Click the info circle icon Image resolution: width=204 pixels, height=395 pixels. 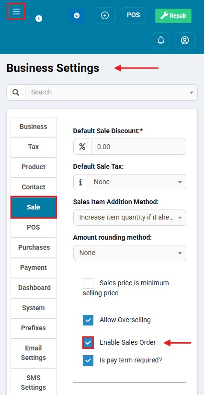pyautogui.click(x=39, y=19)
